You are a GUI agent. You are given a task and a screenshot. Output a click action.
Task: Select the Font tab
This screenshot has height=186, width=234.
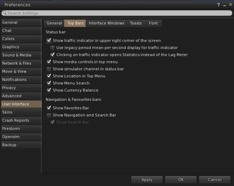tap(153, 23)
